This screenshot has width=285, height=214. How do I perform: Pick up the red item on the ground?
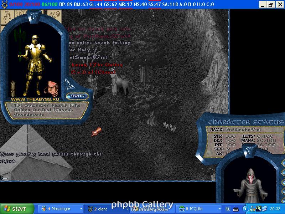(x=96, y=132)
